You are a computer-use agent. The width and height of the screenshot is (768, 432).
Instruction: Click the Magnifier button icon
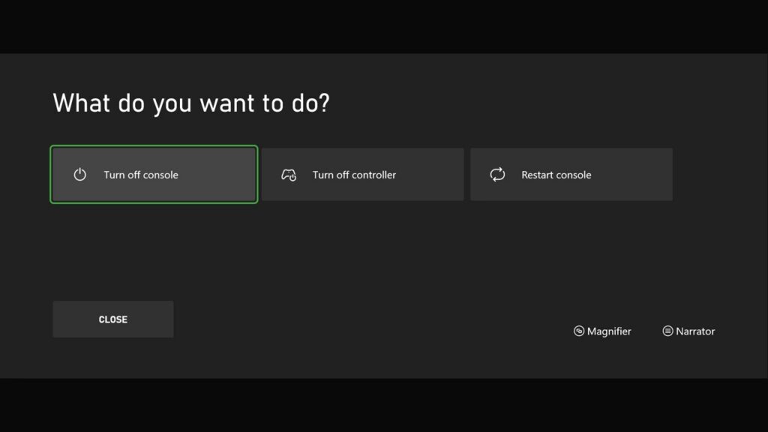tap(579, 331)
